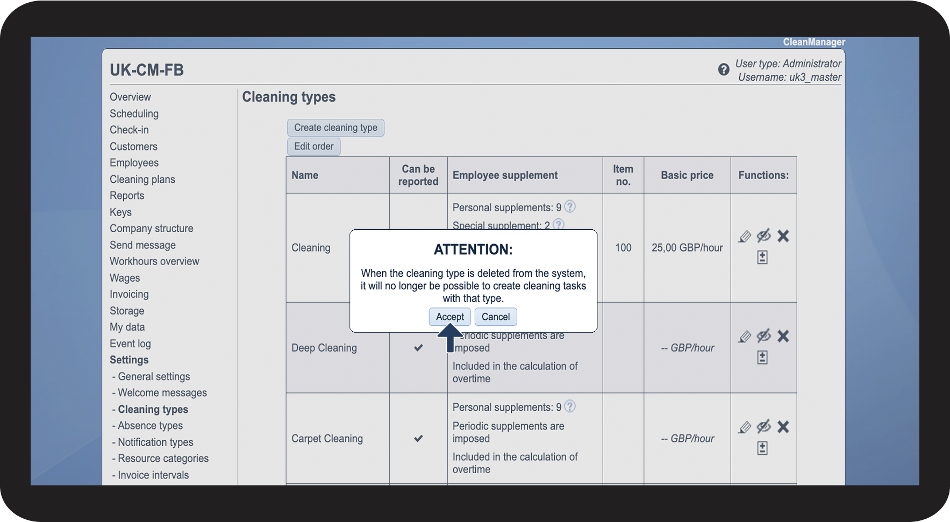Open Absence types under Settings
The image size is (950, 522).
149,425
